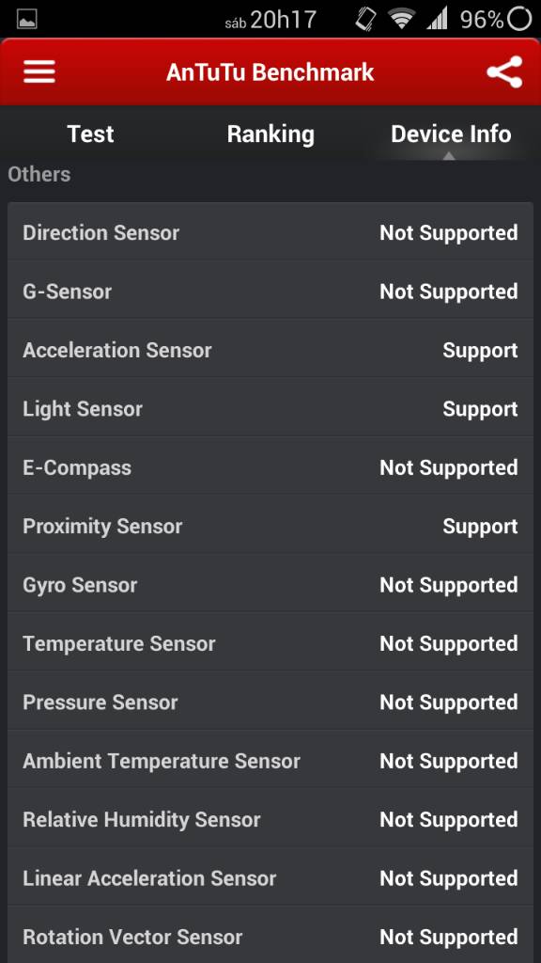Image resolution: width=541 pixels, height=963 pixels.
Task: Tap the share icon in header
Action: click(504, 71)
